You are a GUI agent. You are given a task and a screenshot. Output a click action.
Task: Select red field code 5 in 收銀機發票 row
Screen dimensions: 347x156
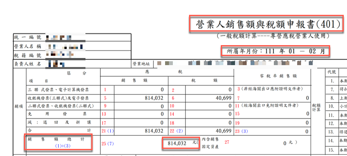pyautogui.click(x=105, y=98)
